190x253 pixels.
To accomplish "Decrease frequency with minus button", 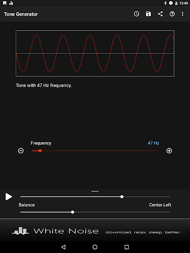I will click(21, 151).
